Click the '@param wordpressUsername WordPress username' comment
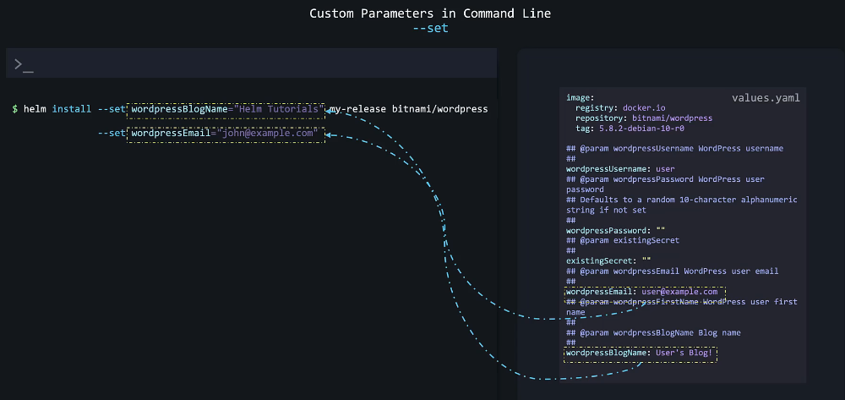 pos(674,148)
